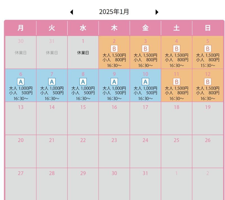The image size is (225, 200).
Task: Click the A plan icon on January 6
Action: [x=21, y=82]
